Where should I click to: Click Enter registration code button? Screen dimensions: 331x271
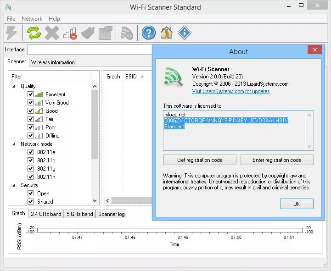[x=277, y=160]
